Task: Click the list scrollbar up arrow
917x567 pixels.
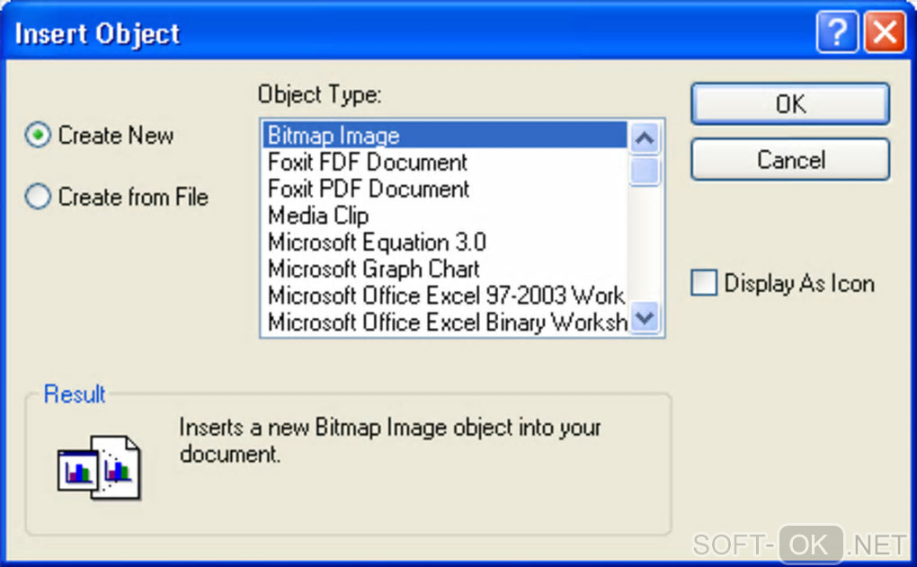Action: (645, 138)
